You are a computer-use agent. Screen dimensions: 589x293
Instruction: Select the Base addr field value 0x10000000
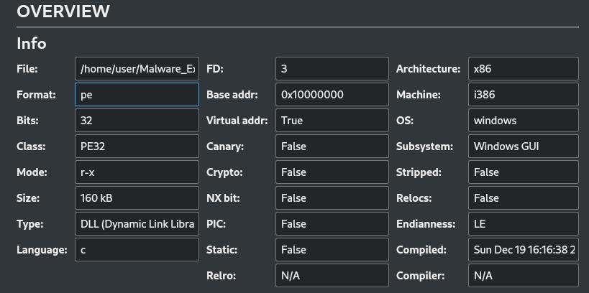[x=332, y=95]
